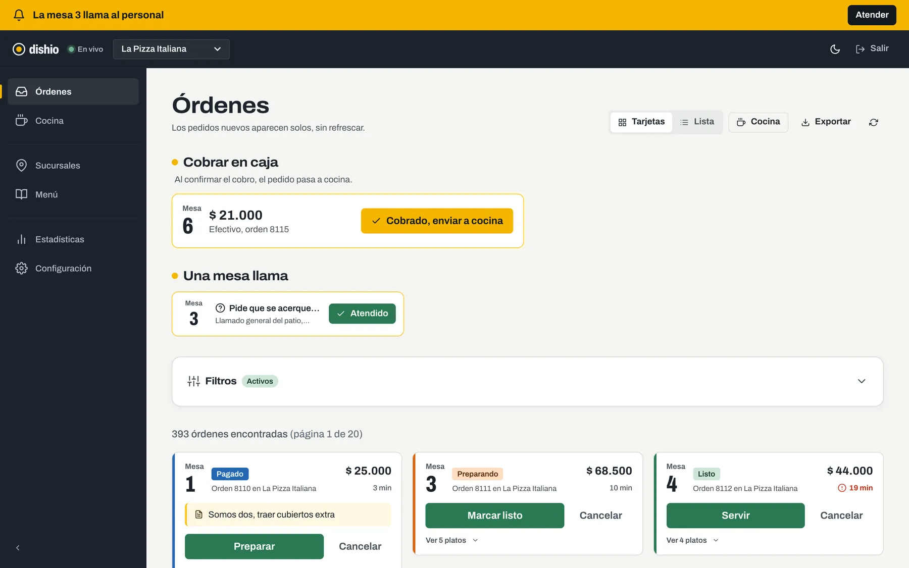Screen dimensions: 909x568
Task: Click the Pagado status badge on Mesa 1
Action: point(230,474)
